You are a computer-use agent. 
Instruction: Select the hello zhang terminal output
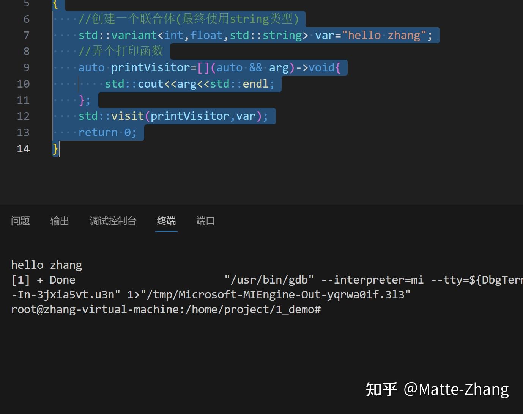(46, 265)
